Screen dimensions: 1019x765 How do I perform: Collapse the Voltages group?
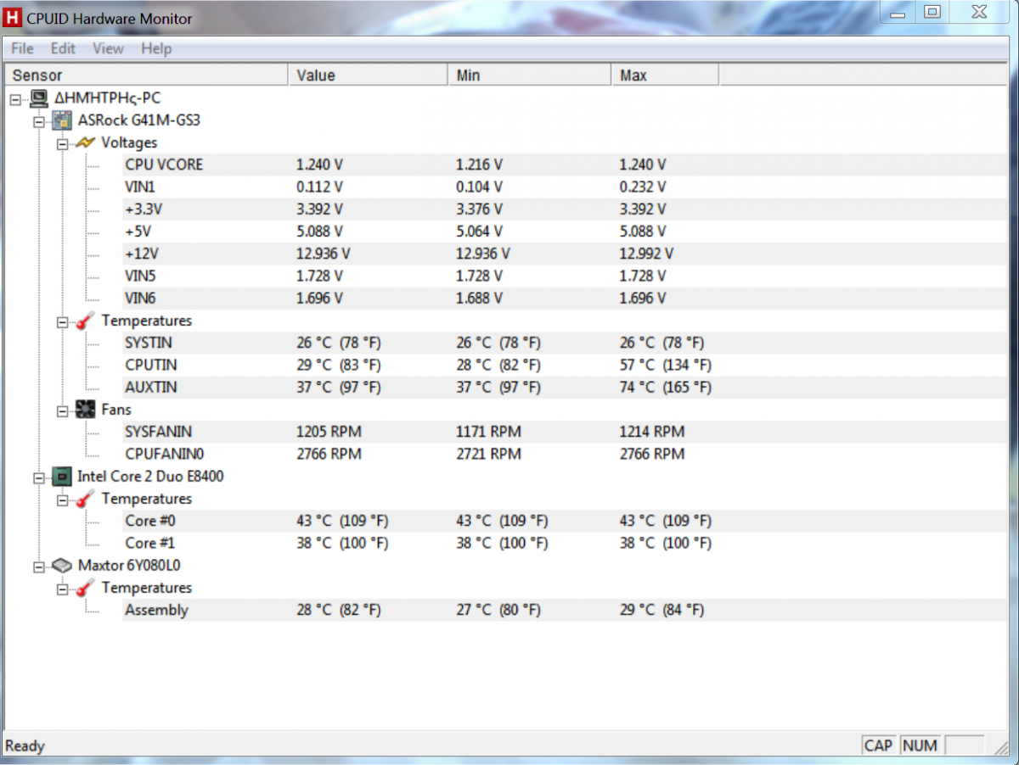pos(62,143)
